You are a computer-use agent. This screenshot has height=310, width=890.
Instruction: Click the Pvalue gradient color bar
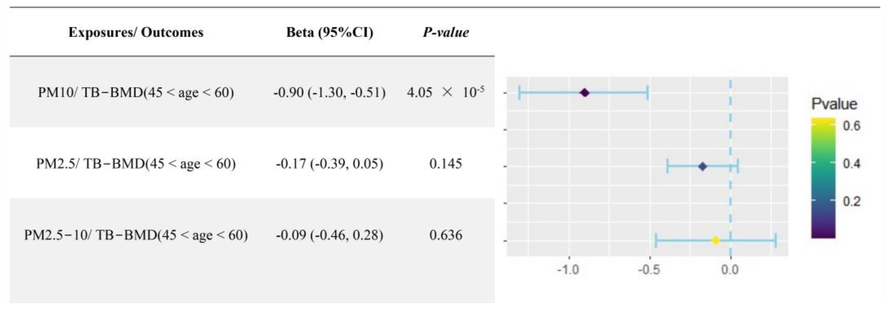pos(823,178)
